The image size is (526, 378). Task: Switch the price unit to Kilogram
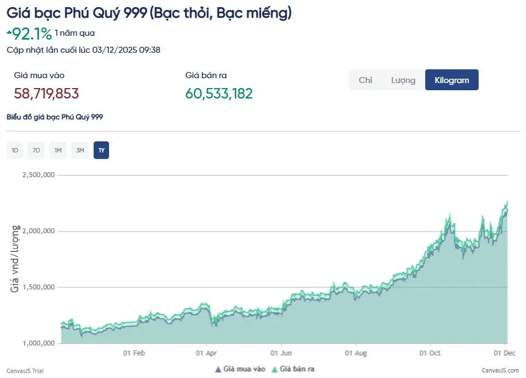coord(452,80)
